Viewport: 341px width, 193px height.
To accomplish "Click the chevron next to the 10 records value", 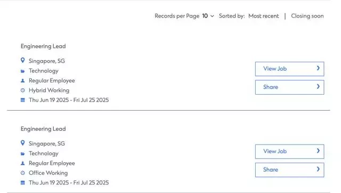I will (x=212, y=16).
